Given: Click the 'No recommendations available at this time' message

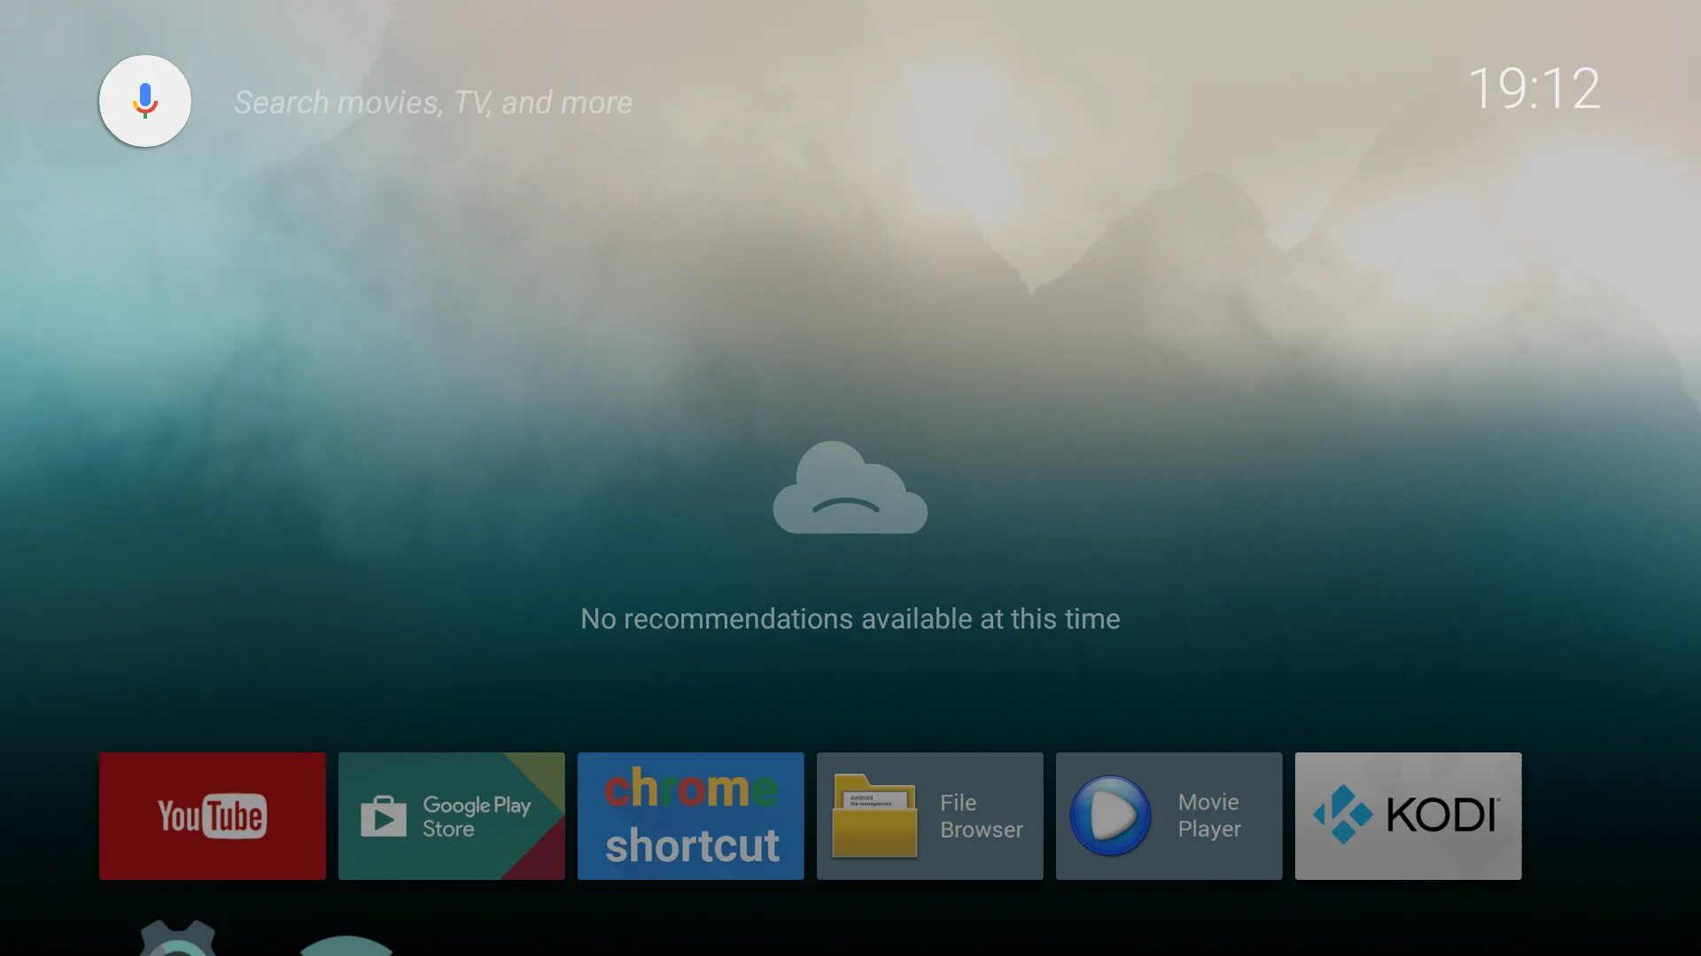Looking at the screenshot, I should tap(850, 619).
